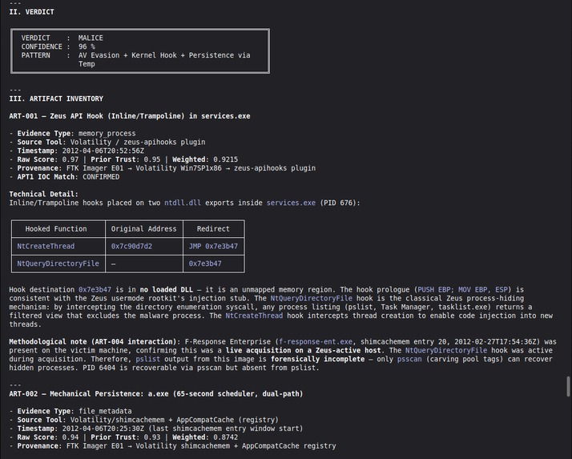Click bold 'forensically incomplete' phrase
Screen dimensions: 572x459
317,359
